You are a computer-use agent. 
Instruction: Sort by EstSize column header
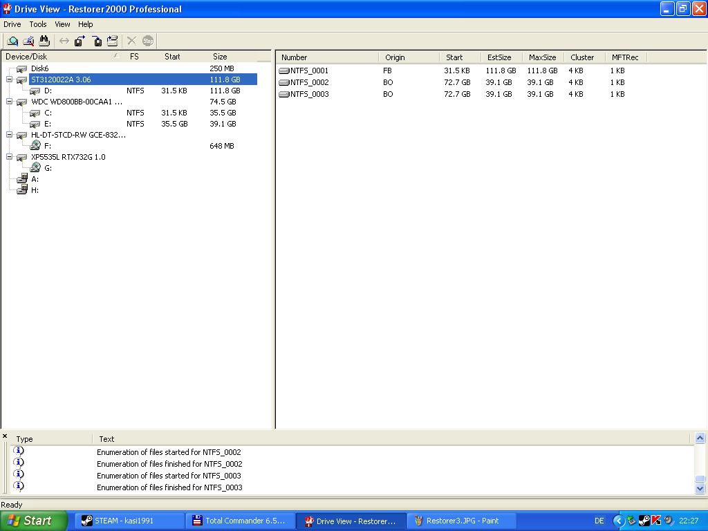pos(501,57)
